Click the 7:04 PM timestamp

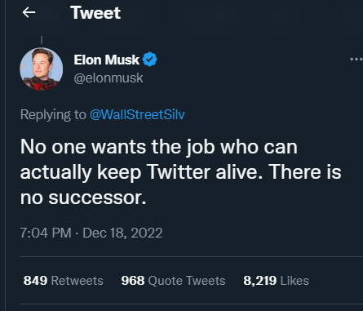click(46, 233)
